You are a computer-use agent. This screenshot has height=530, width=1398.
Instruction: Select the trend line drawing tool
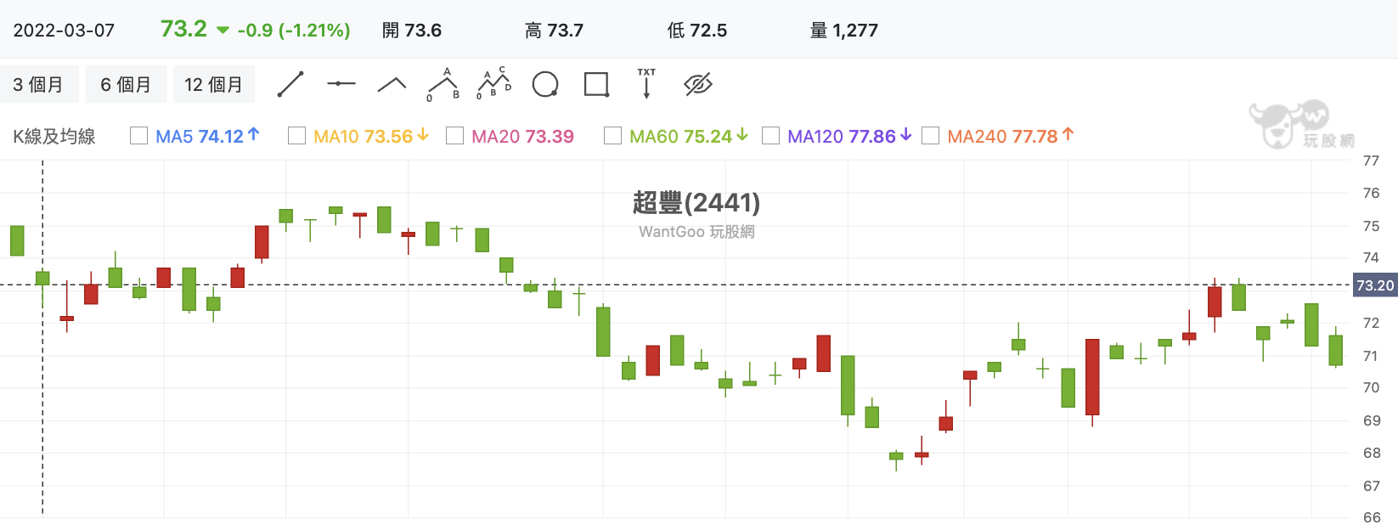tap(290, 84)
